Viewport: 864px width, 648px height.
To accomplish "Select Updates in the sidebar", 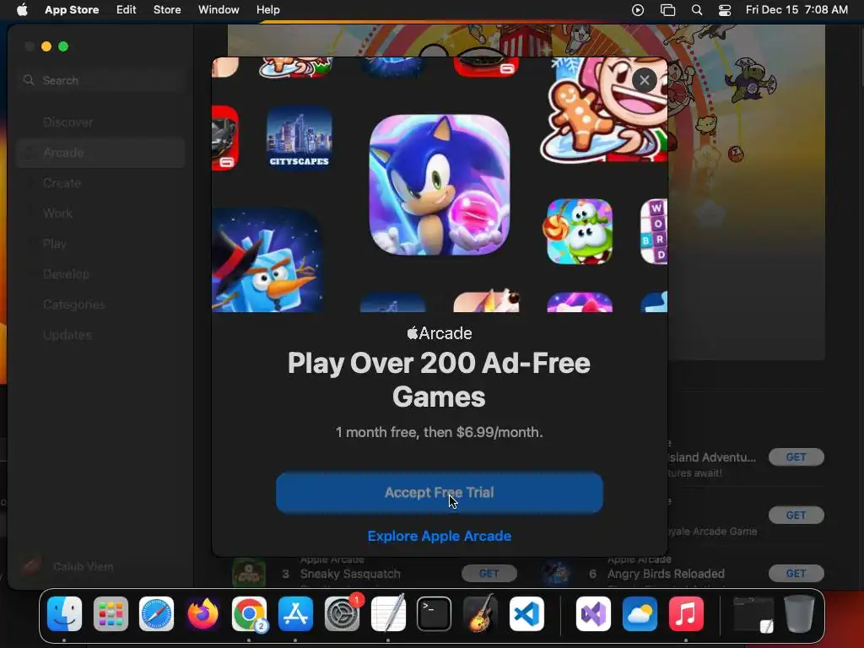I will tap(100, 334).
